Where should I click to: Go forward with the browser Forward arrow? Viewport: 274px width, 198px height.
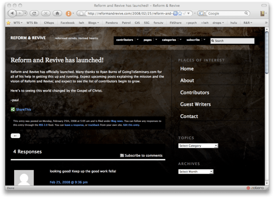[20, 13]
